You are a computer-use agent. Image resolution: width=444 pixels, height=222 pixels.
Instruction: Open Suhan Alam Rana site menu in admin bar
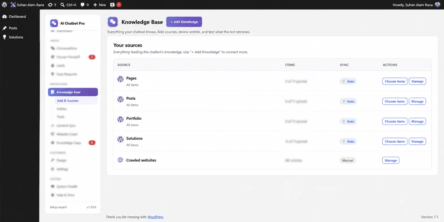27,5
